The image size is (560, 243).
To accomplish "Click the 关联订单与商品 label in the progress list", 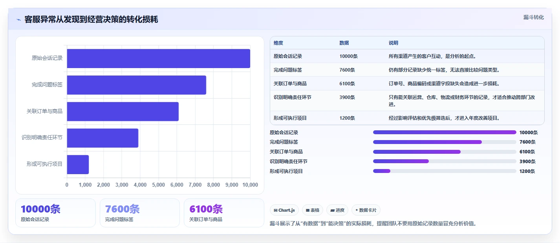I will click(286, 152).
